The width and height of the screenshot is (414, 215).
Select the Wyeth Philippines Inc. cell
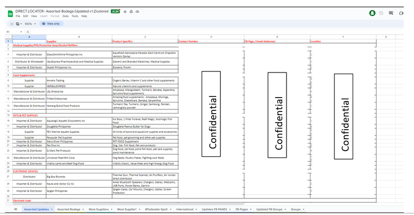click(x=79, y=67)
